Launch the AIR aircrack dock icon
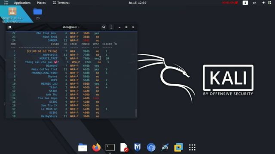This screenshot has height=154, width=275. click(165, 148)
